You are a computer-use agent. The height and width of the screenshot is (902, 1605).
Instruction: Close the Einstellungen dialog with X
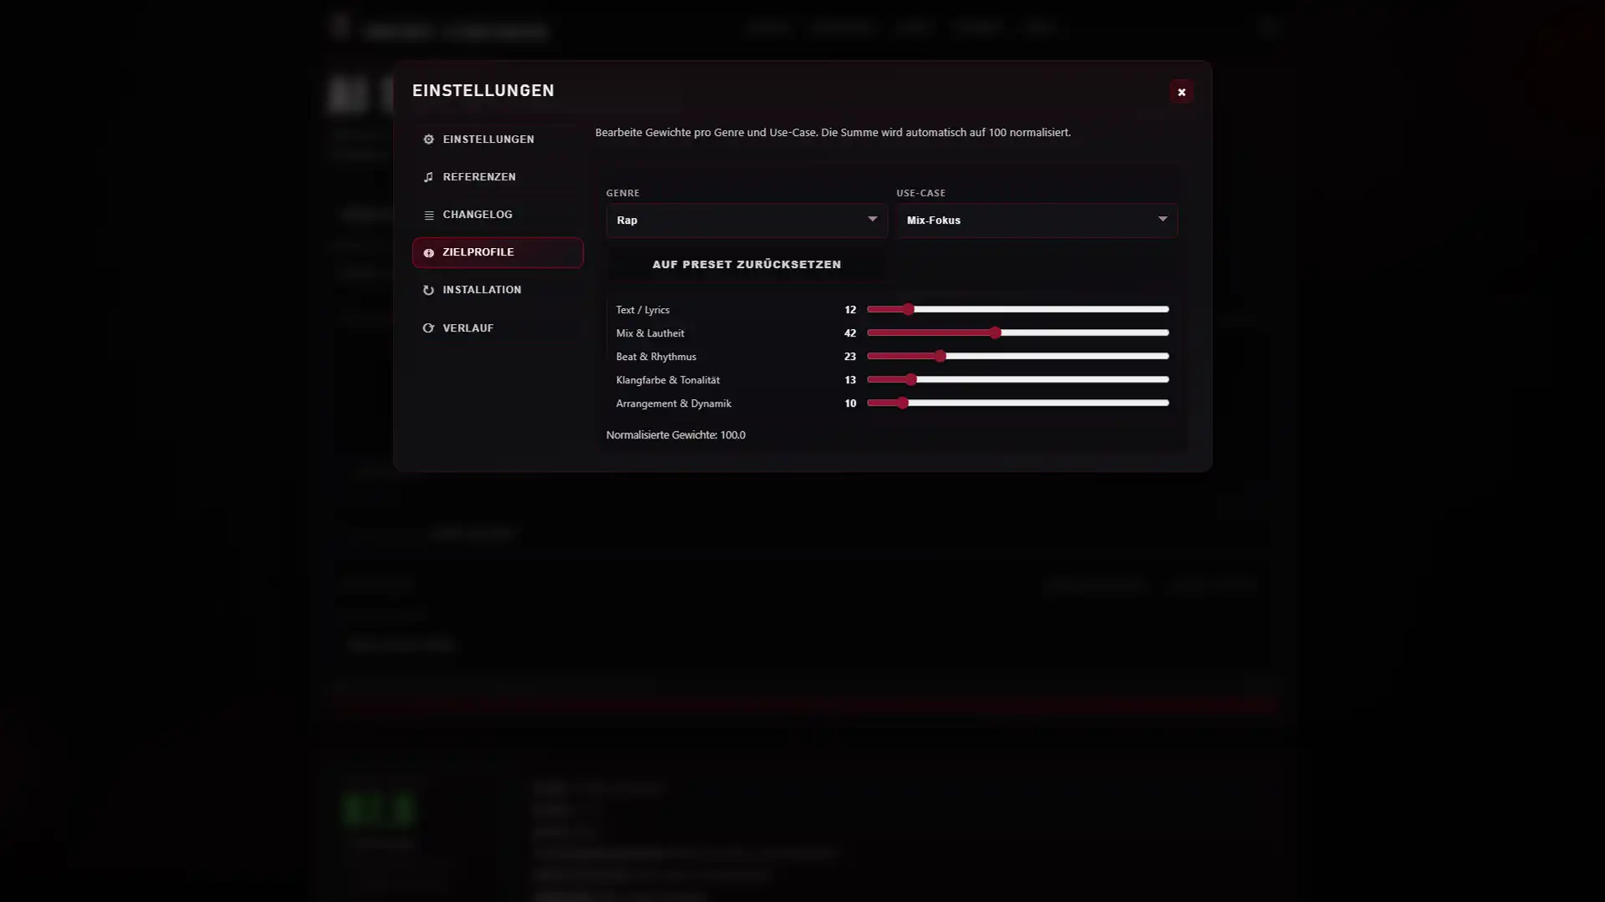1181,92
